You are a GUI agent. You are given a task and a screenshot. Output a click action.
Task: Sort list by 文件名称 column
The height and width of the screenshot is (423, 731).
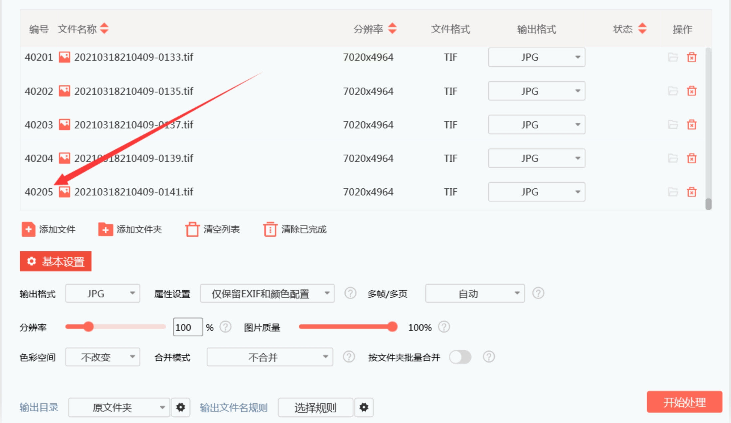coord(104,29)
